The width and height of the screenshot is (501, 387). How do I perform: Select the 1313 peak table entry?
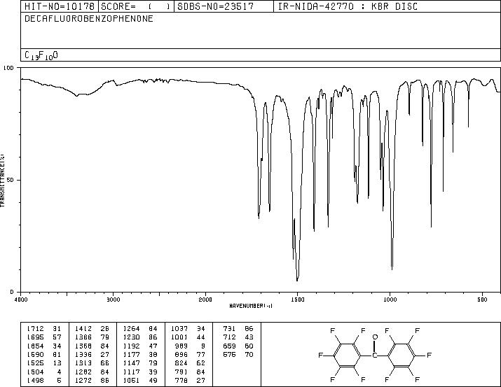92,363
